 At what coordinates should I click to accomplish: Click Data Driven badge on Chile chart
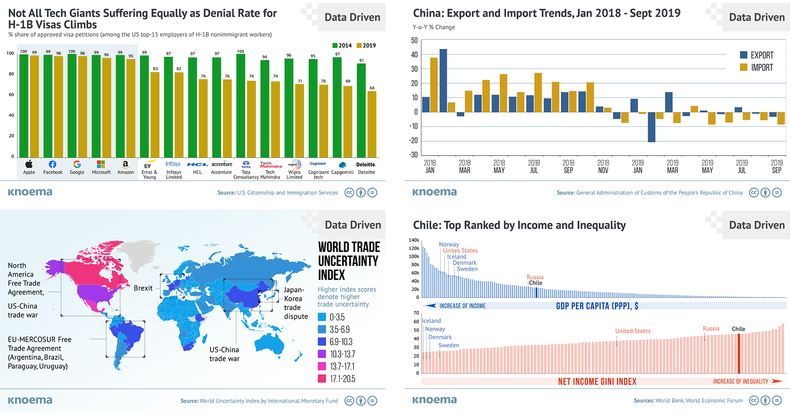(x=757, y=225)
